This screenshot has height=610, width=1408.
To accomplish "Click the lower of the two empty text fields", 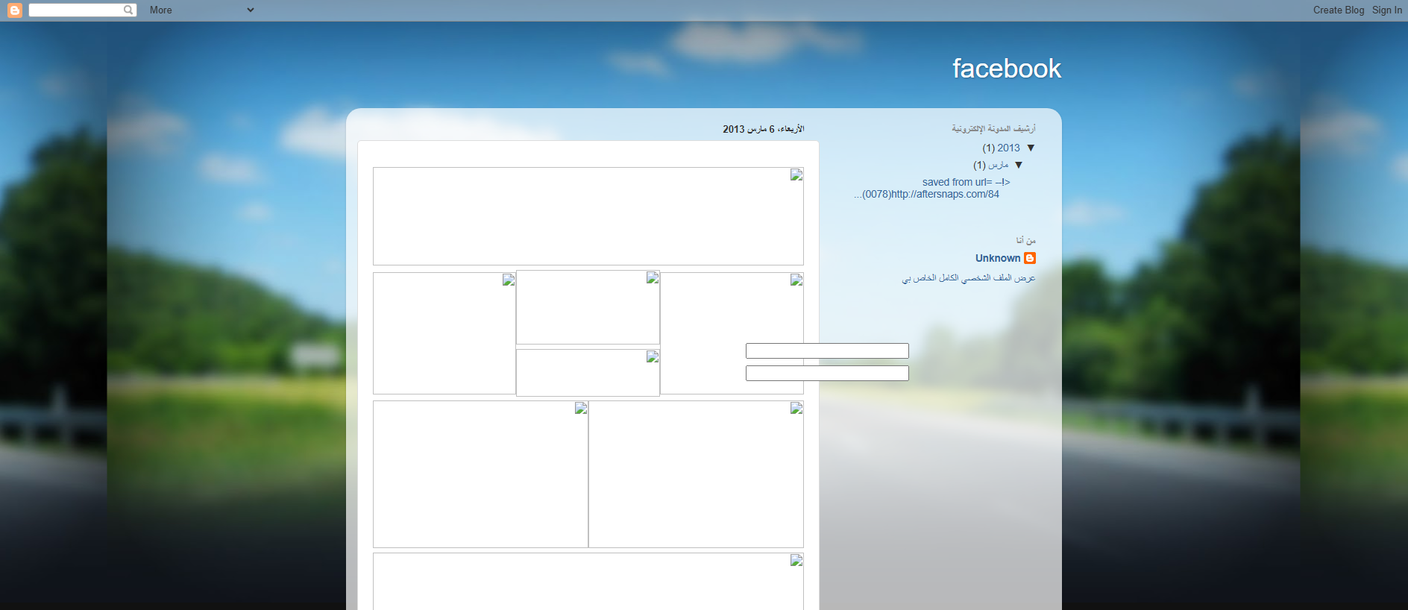I will pos(827,373).
